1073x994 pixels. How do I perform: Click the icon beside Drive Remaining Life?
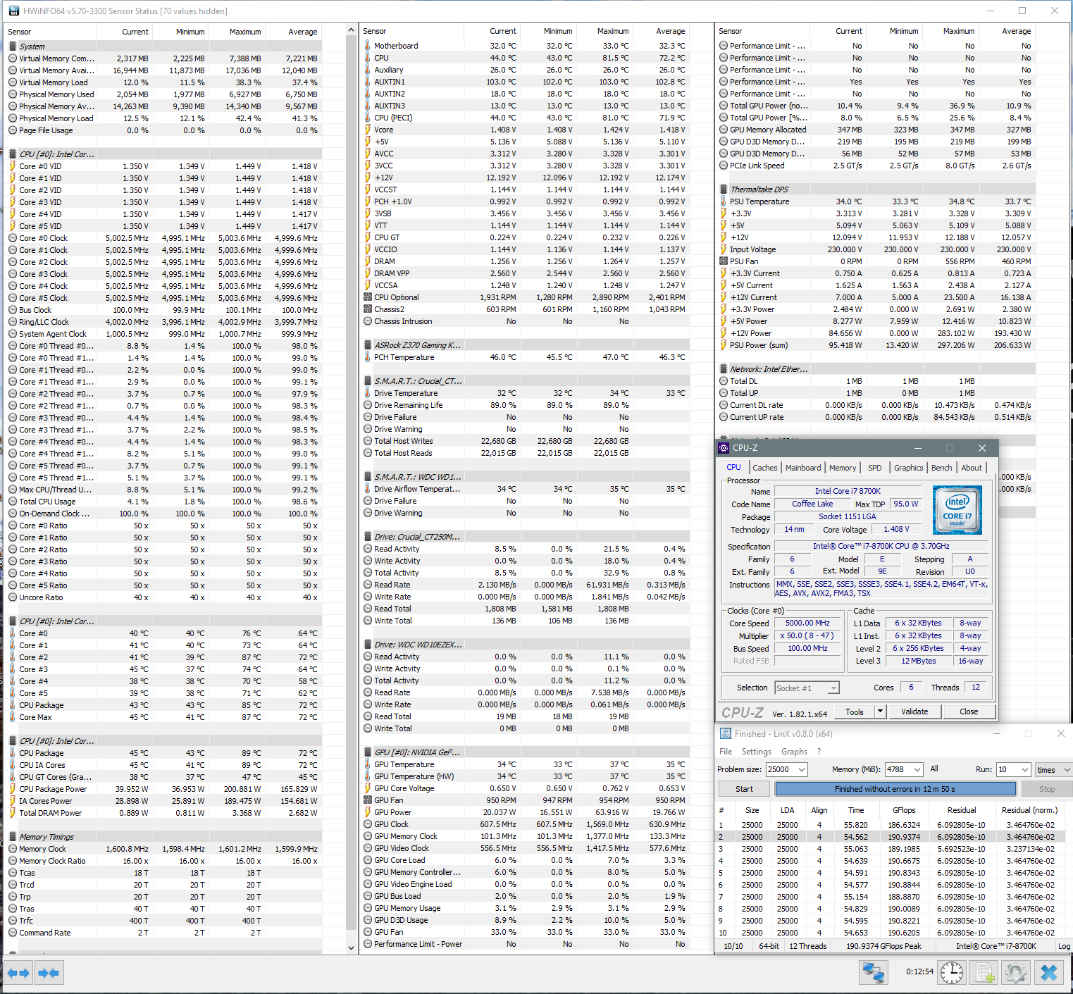coord(367,405)
